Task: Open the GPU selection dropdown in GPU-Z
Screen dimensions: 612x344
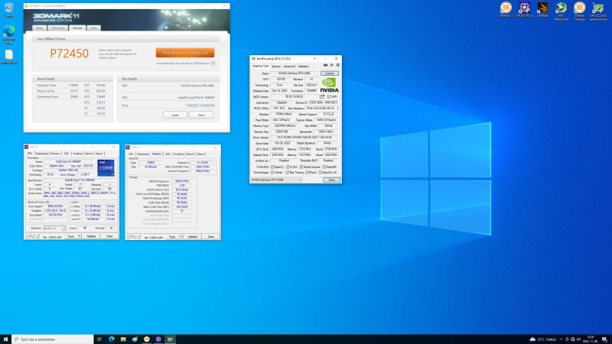Action: pyautogui.click(x=276, y=180)
